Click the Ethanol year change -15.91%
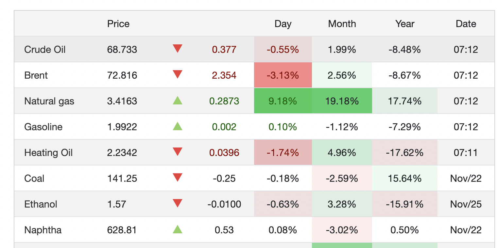The width and height of the screenshot is (497, 248). point(405,204)
